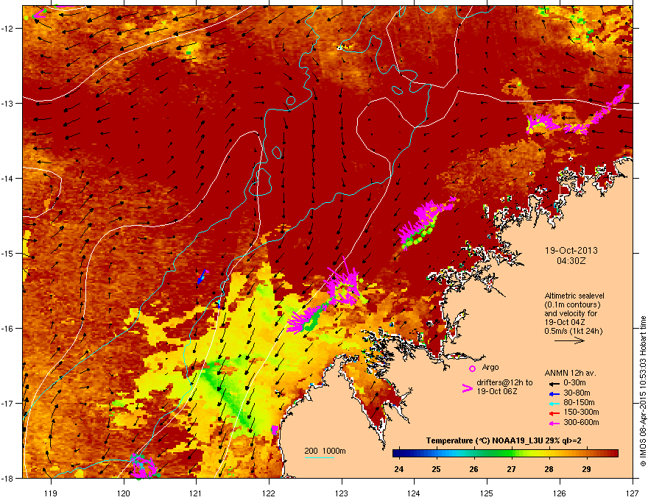Click the longitude axis label '127'

pyautogui.click(x=633, y=493)
